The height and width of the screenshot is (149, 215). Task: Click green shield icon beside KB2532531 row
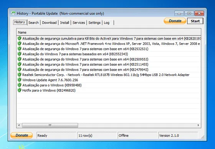point(20,49)
